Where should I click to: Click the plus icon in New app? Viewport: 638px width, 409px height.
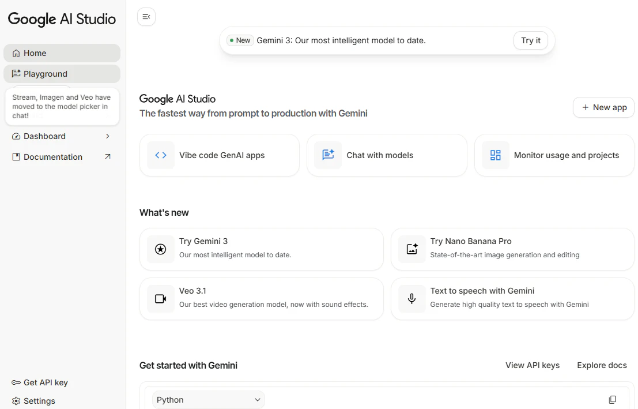(x=585, y=107)
